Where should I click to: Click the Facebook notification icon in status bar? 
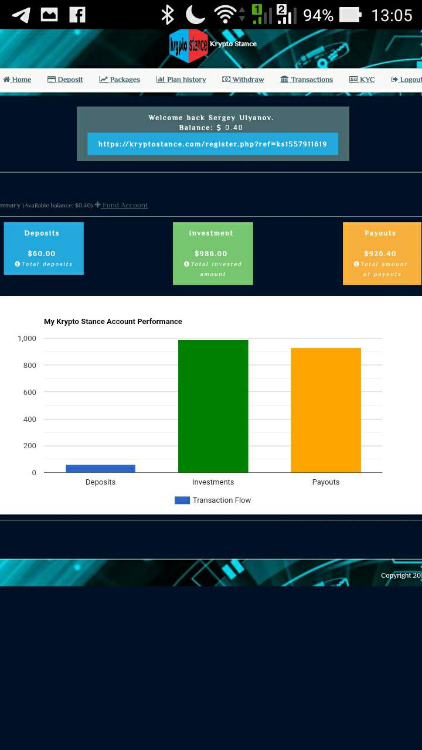(x=77, y=15)
